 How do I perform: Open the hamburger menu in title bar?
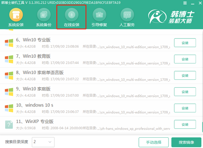185,3
